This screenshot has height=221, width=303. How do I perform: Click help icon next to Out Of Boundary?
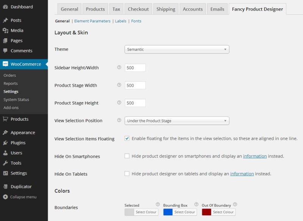(235, 204)
